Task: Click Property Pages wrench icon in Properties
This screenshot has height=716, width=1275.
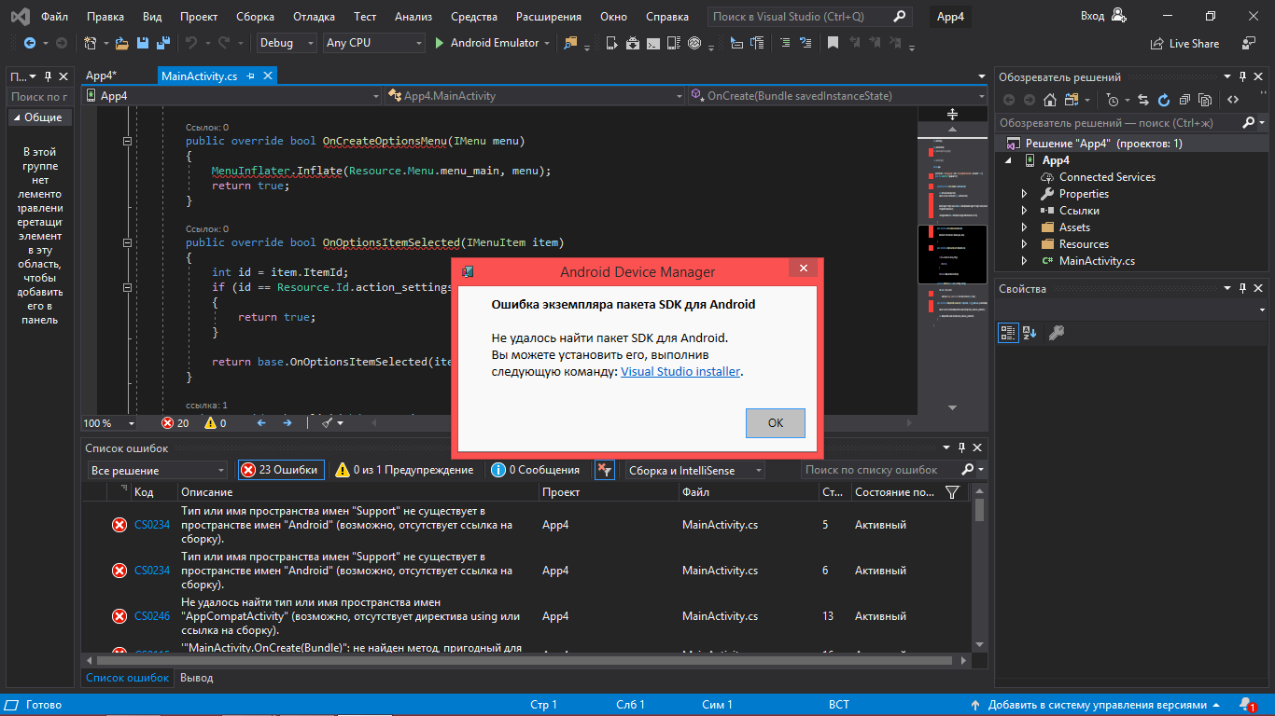Action: pos(1057,333)
